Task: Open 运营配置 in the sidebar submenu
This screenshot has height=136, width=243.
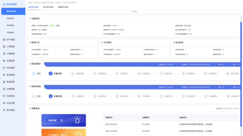Action: [10, 33]
